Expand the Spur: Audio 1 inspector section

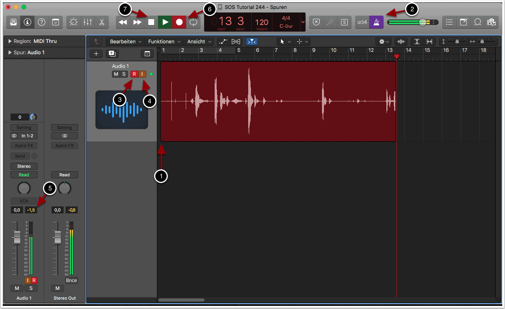click(x=10, y=52)
